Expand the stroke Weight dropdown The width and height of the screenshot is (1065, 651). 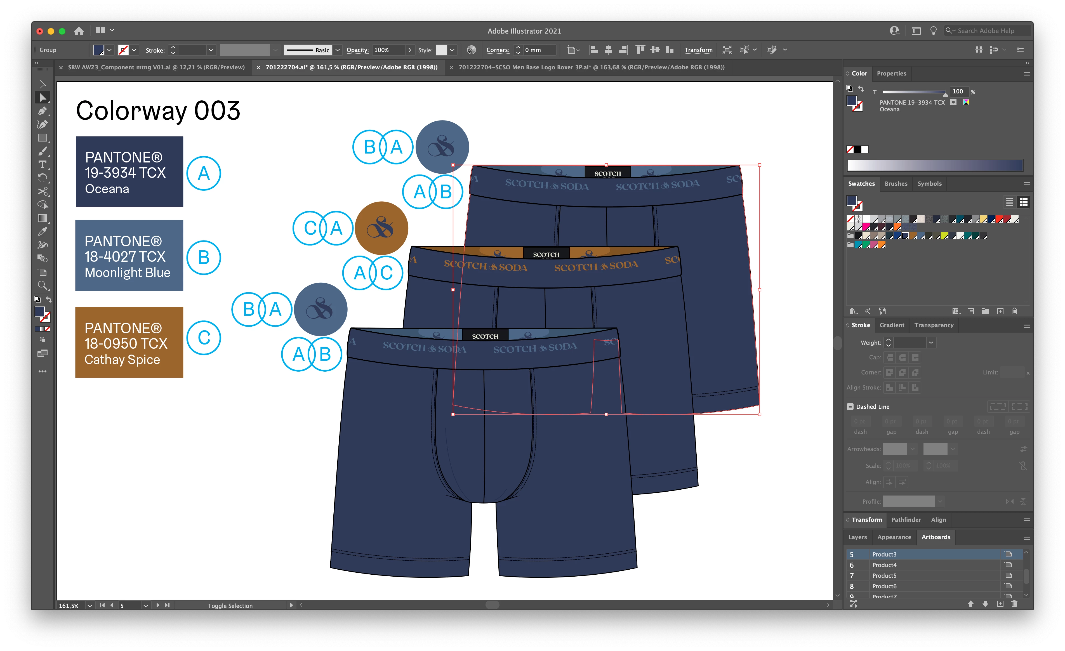931,343
